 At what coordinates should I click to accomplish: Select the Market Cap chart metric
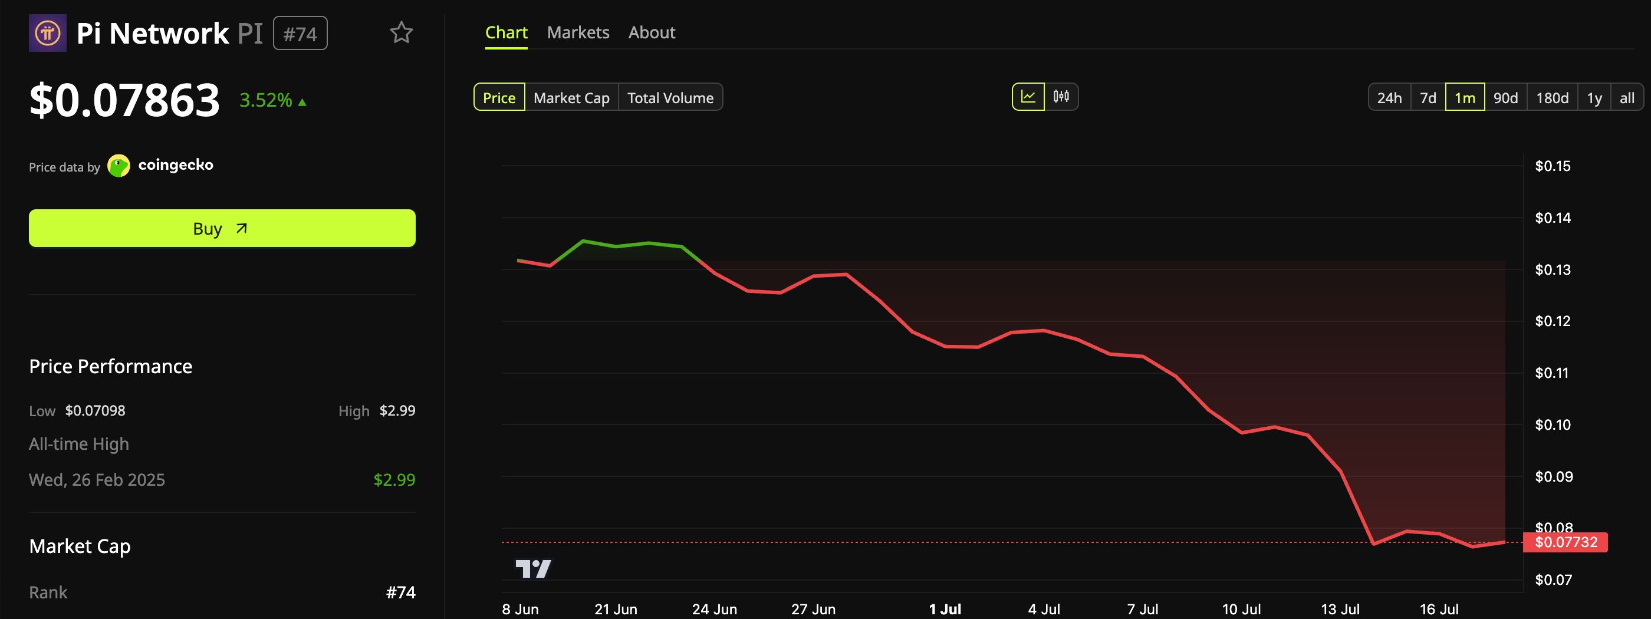[x=572, y=97]
